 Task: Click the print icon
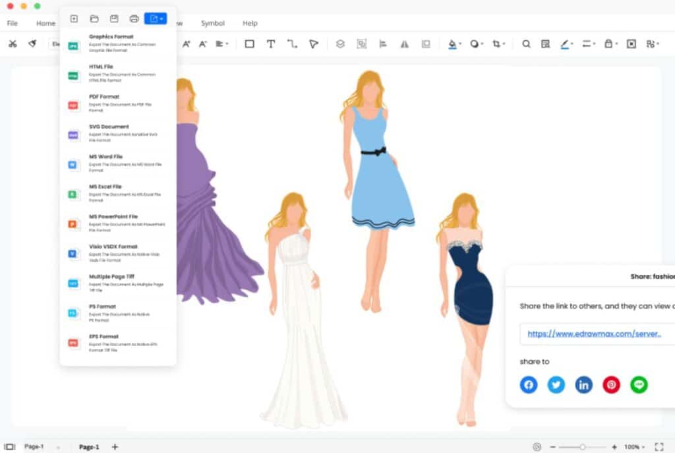pyautogui.click(x=134, y=18)
